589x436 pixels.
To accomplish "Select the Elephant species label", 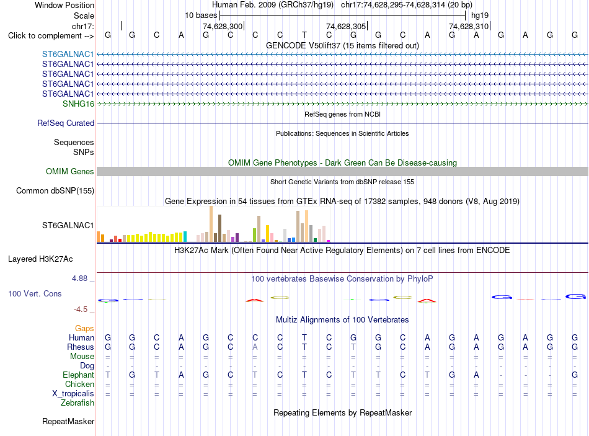I will (x=78, y=375).
